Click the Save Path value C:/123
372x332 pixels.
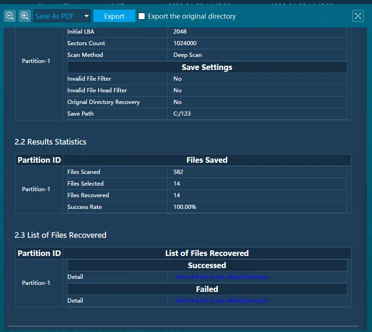coord(182,114)
